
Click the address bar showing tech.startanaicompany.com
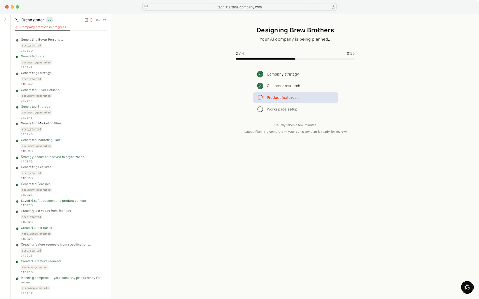click(239, 7)
